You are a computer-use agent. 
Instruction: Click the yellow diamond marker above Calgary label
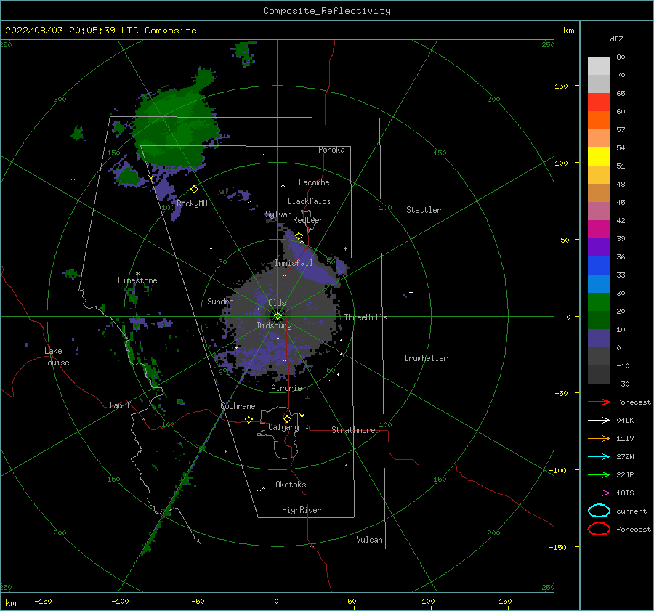(287, 418)
